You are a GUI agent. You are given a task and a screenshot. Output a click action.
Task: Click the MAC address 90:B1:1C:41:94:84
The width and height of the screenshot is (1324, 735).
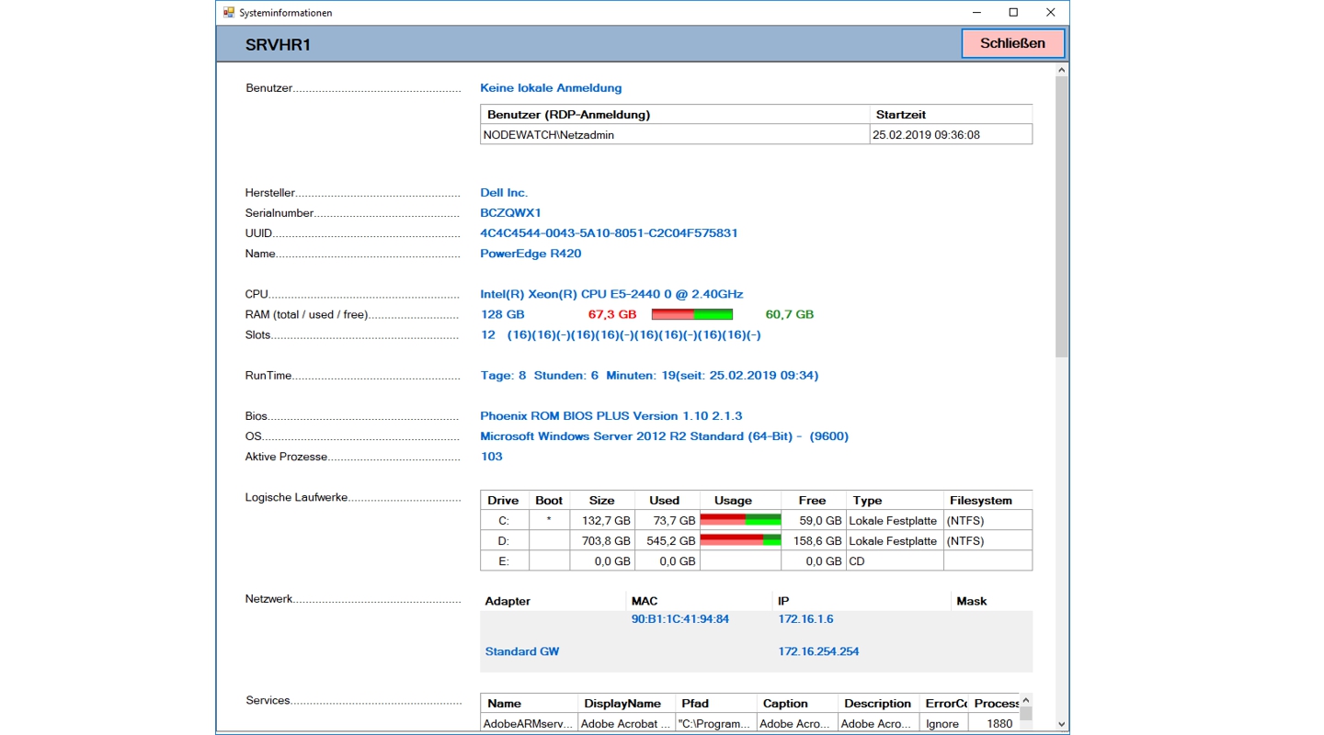pyautogui.click(x=680, y=619)
